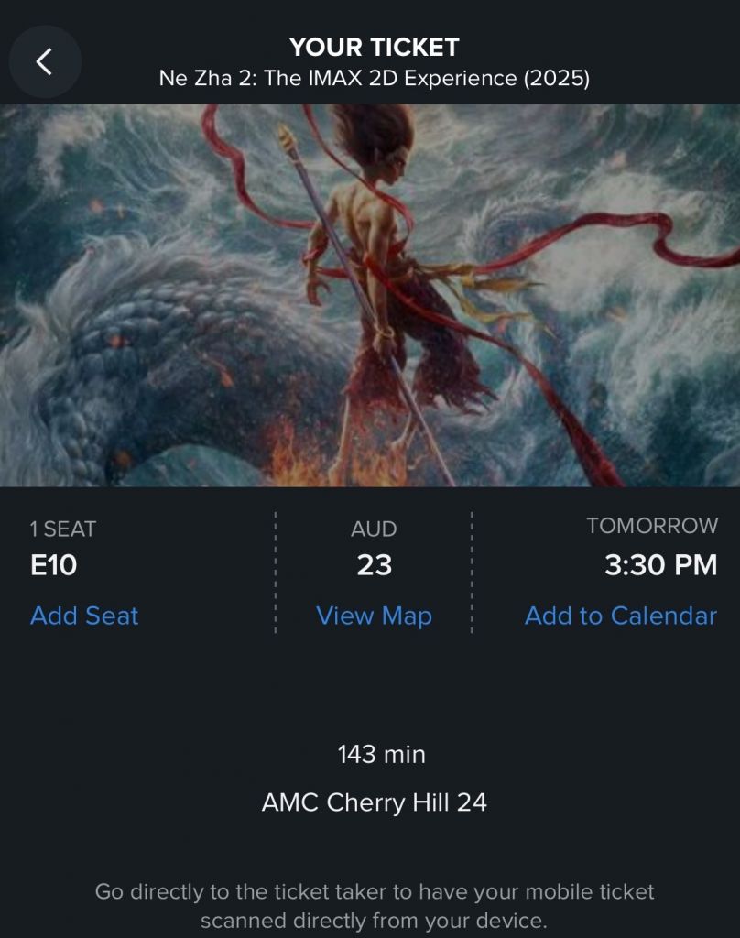Select Add to Calendar

pos(620,616)
